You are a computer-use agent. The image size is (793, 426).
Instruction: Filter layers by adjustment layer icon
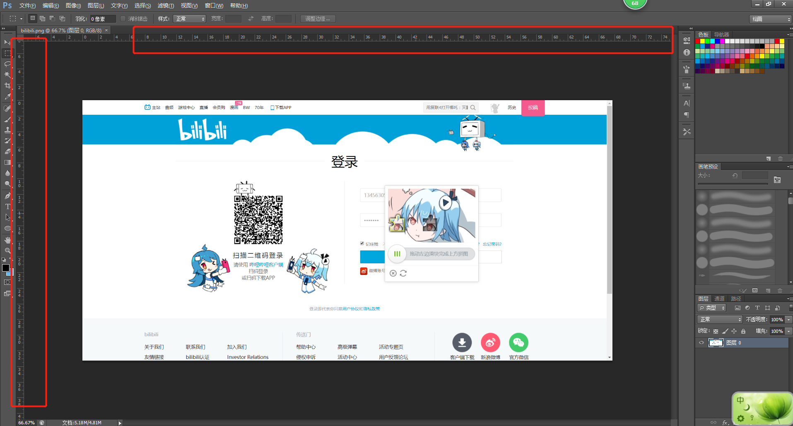point(747,308)
